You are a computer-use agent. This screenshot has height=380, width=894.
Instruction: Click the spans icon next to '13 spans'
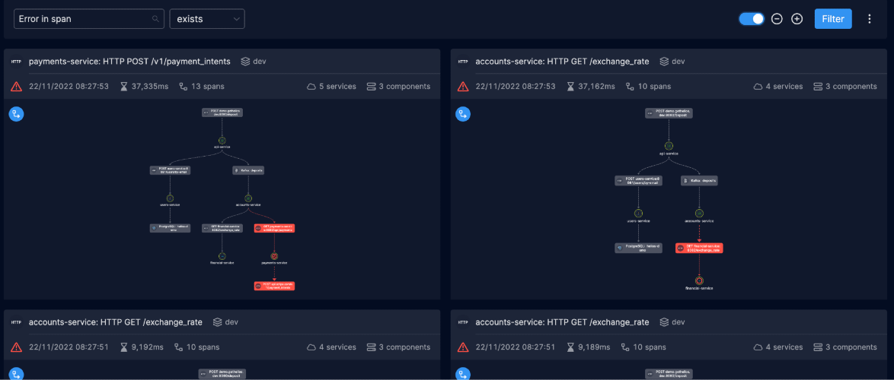click(183, 87)
